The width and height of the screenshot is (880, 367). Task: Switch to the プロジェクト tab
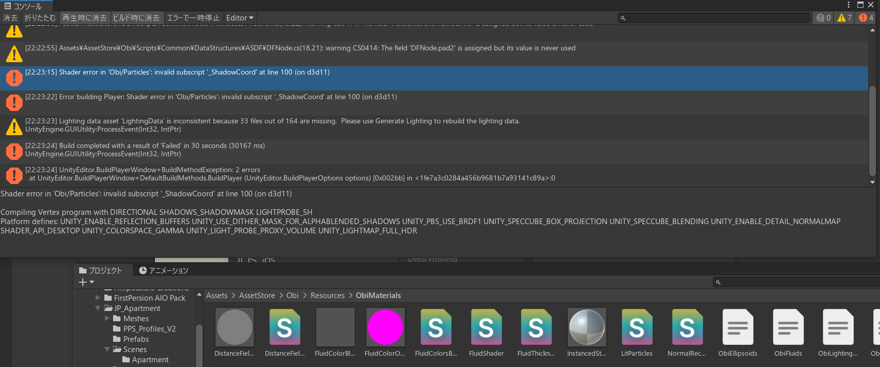click(101, 270)
